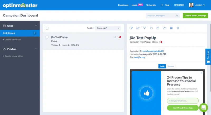Click the Create New Campaign button
The width and height of the screenshot is (211, 115).
click(195, 15)
